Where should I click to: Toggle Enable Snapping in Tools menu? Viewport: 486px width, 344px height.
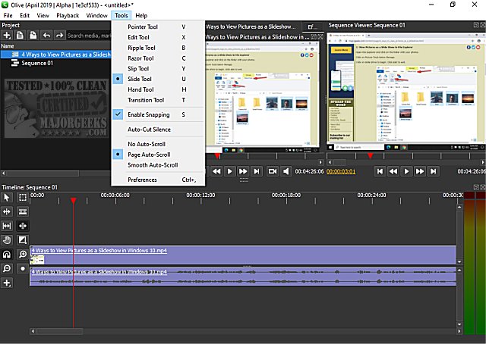point(148,114)
